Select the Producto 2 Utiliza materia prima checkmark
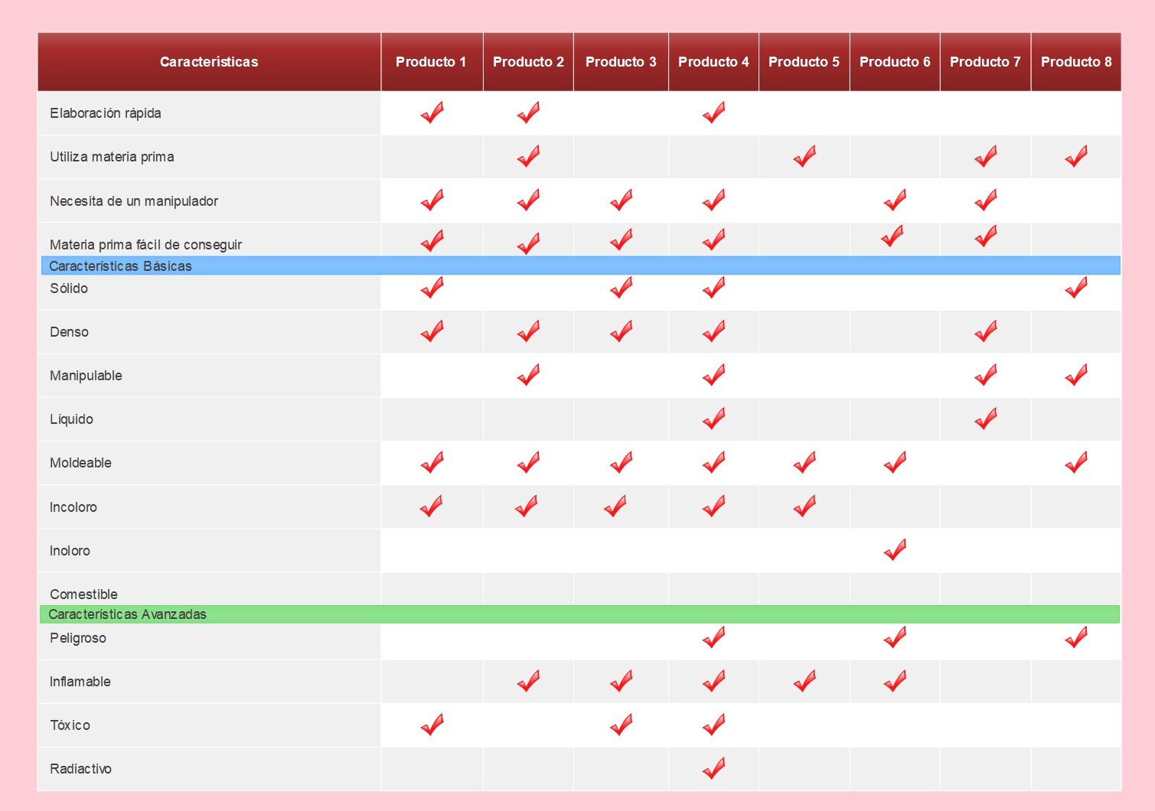 [x=527, y=156]
